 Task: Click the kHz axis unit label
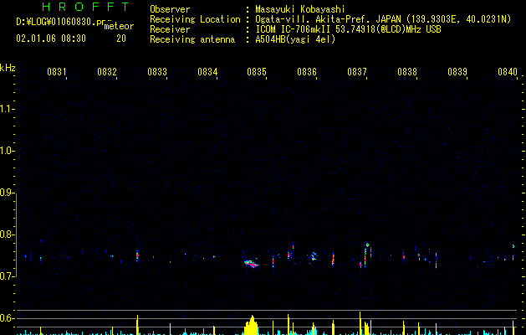tap(8, 68)
